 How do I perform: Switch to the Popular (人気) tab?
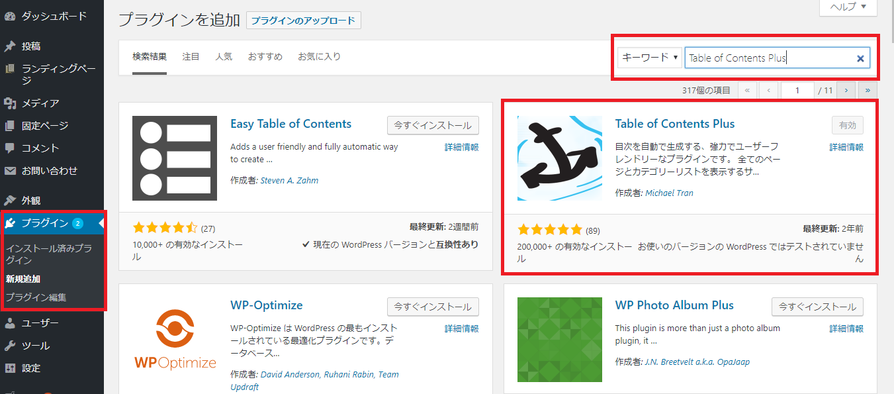pyautogui.click(x=224, y=57)
